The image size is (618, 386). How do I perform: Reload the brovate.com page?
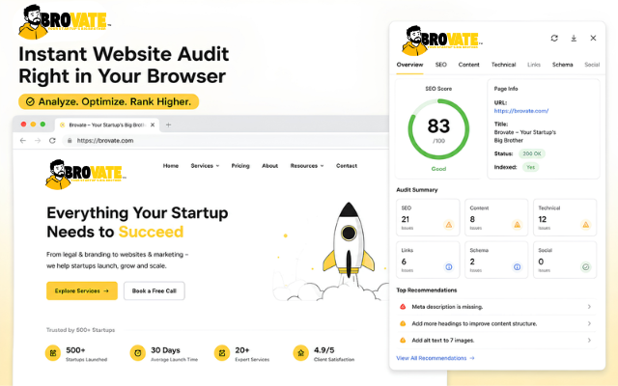(x=52, y=141)
